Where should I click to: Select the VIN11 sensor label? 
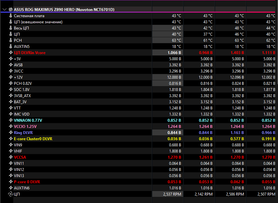point(19,163)
